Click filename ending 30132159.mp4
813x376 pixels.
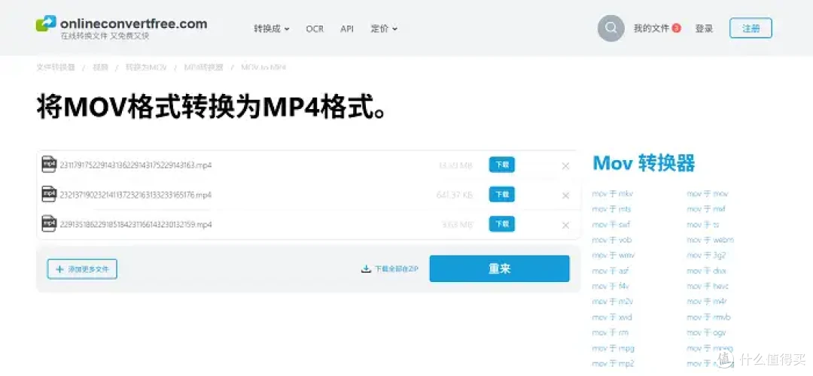tap(135, 224)
